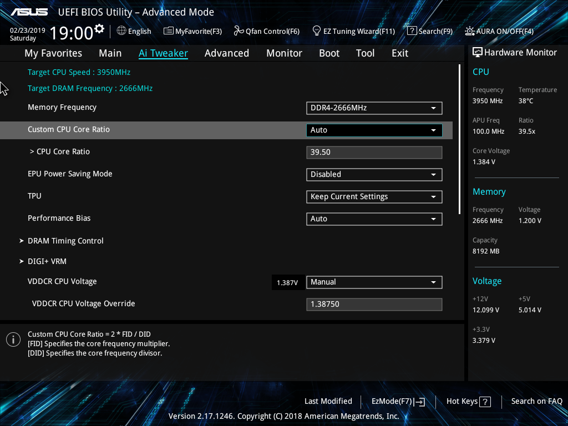
Task: Click Target CPU Speed : 3950MHz text
Action: pos(79,72)
